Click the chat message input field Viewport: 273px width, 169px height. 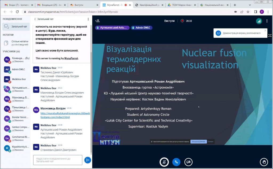coord(58,160)
